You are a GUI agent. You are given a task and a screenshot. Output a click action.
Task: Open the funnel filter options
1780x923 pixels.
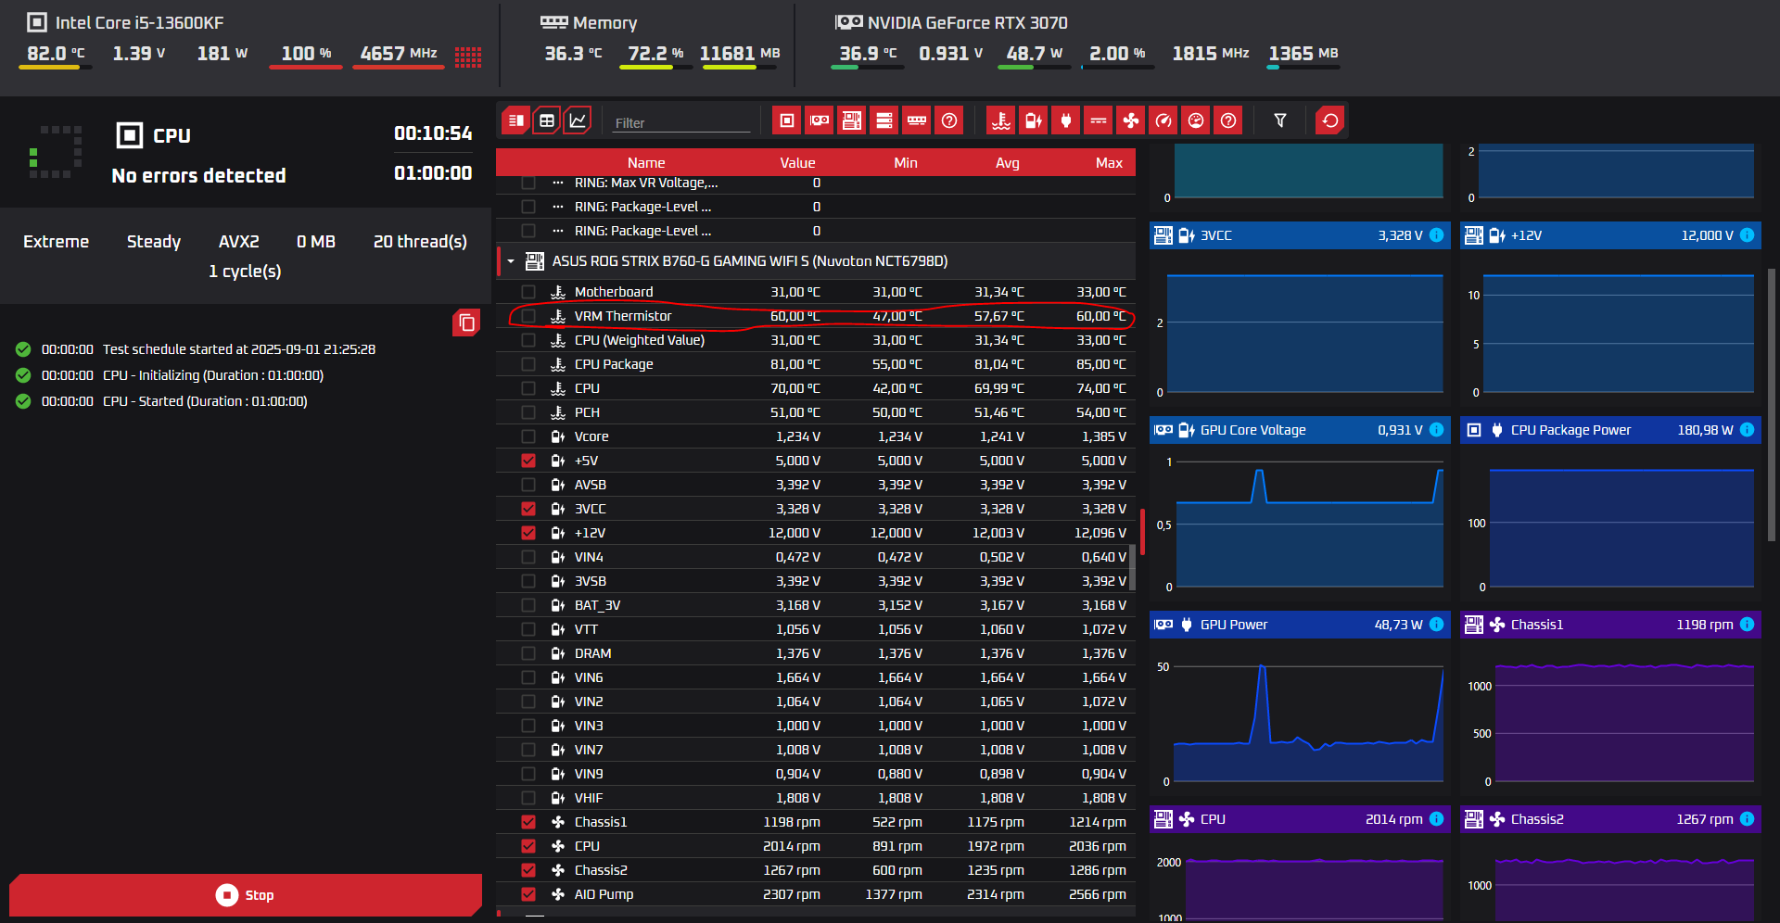[x=1280, y=120]
